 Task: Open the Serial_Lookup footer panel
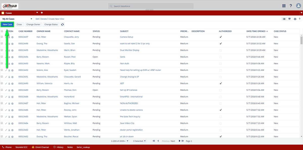(x=83, y=147)
